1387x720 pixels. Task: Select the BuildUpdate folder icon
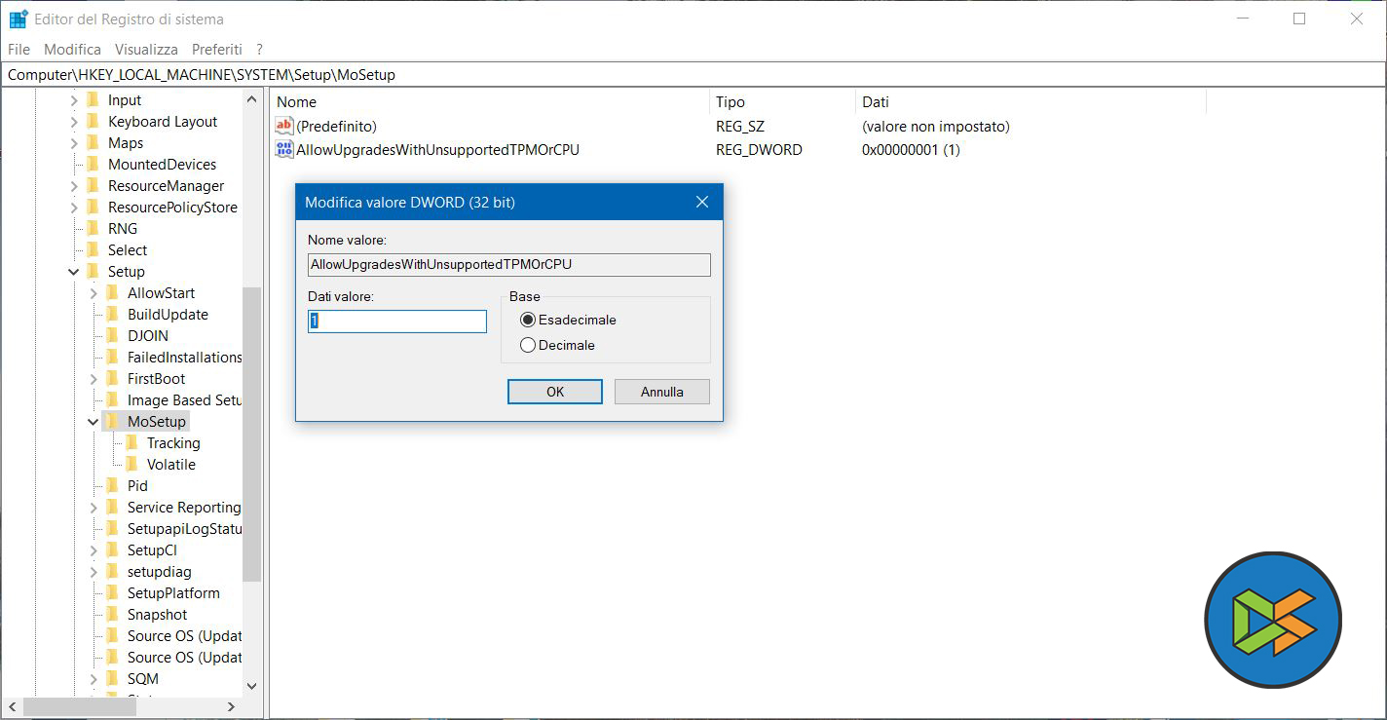112,314
